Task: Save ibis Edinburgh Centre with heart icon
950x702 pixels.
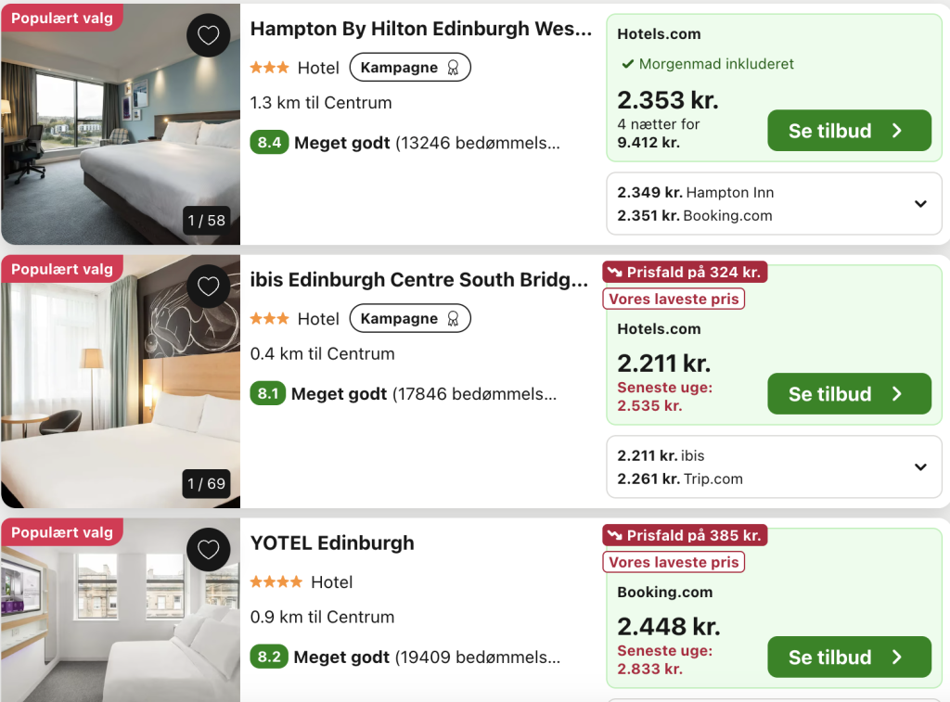Action: click(209, 287)
